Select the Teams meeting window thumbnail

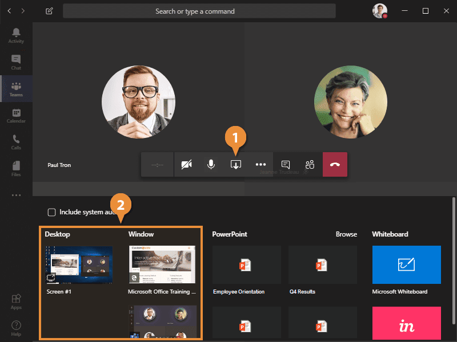point(162,321)
